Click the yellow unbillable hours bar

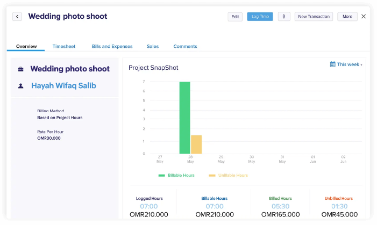196,144
